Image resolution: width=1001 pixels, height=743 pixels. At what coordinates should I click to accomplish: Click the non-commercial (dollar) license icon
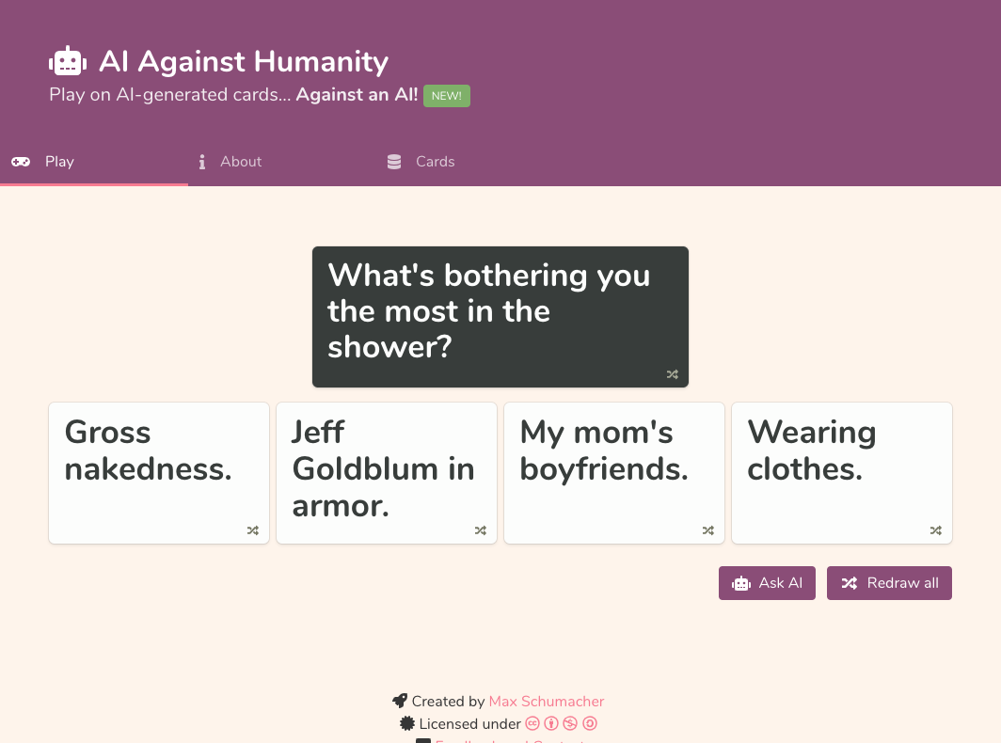pos(570,723)
